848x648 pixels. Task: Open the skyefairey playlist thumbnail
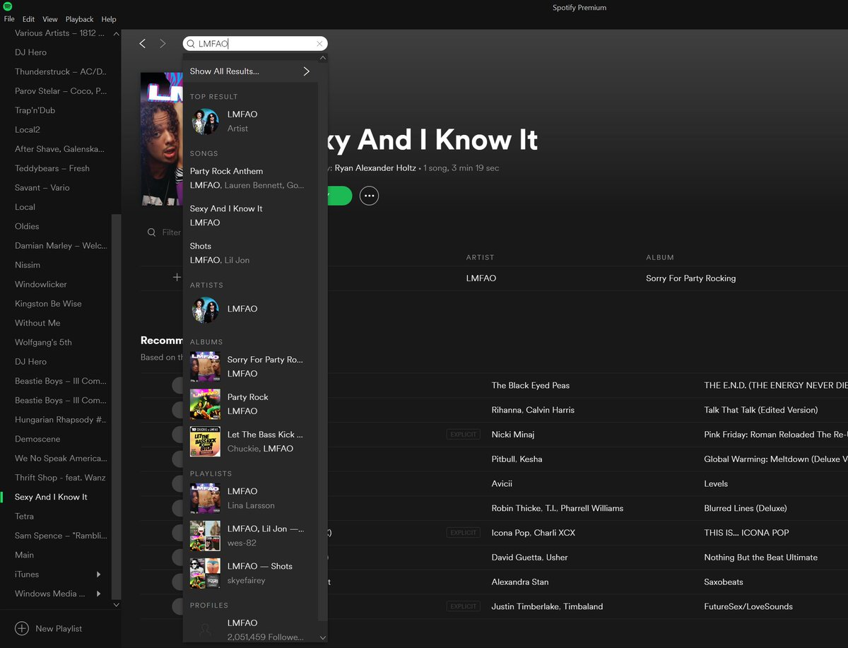pos(205,573)
